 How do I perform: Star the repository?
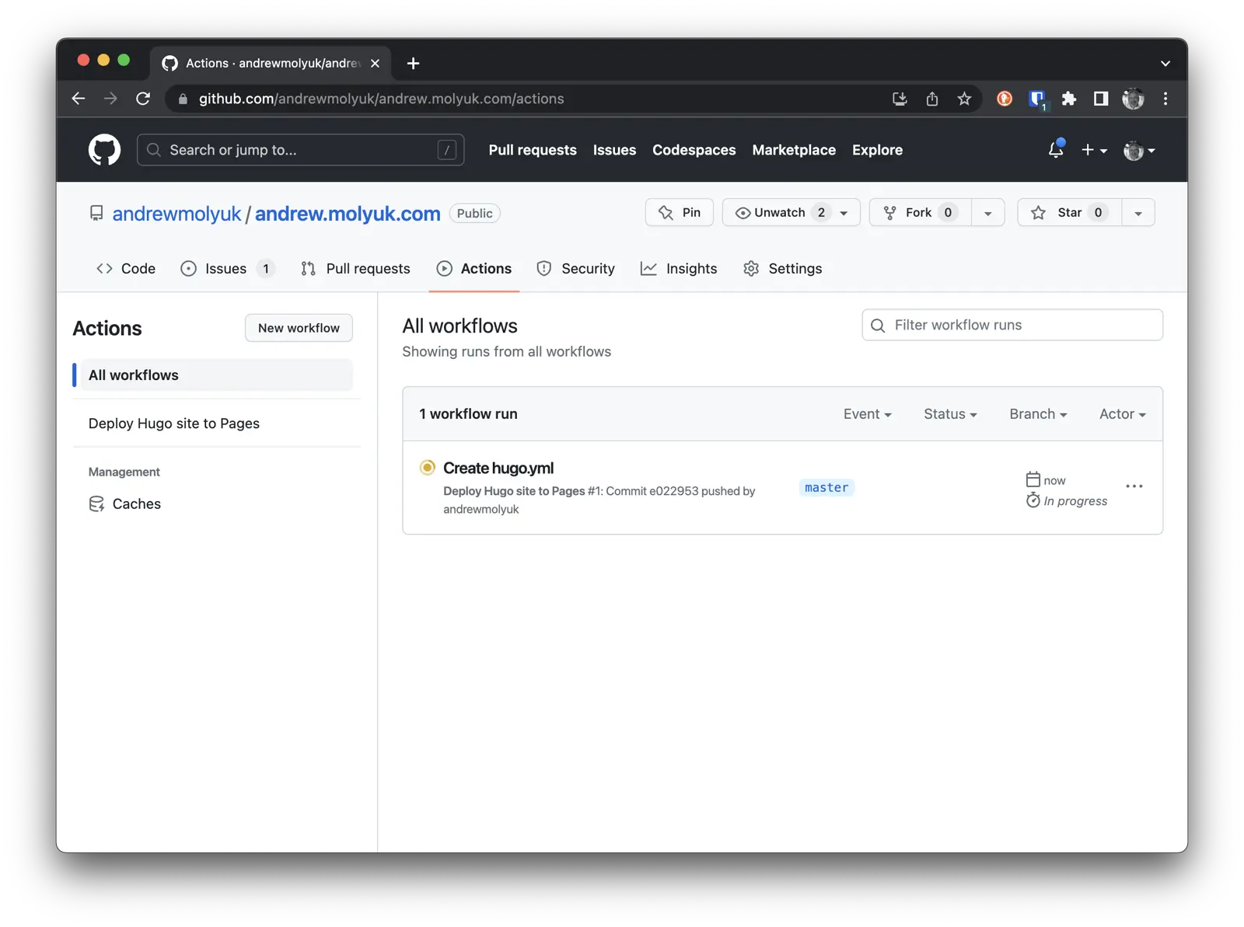pyautogui.click(x=1068, y=212)
